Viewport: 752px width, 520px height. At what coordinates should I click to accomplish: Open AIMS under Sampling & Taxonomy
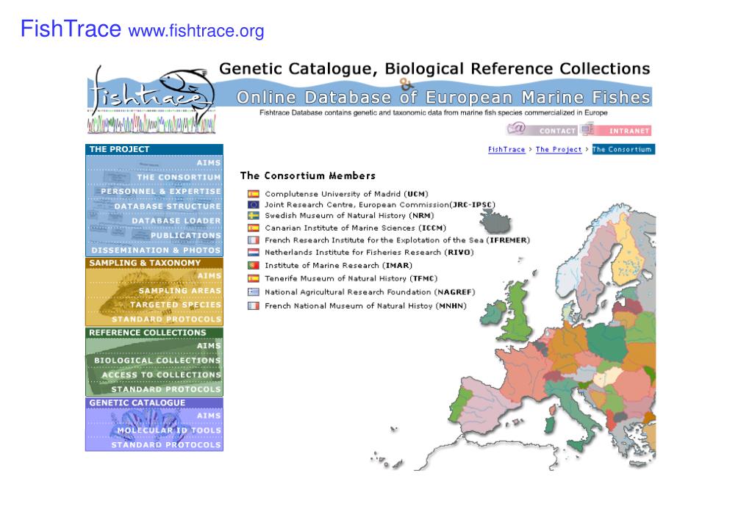(x=209, y=276)
